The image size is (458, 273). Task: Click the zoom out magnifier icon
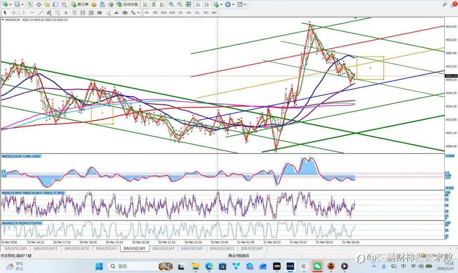click(179, 5)
